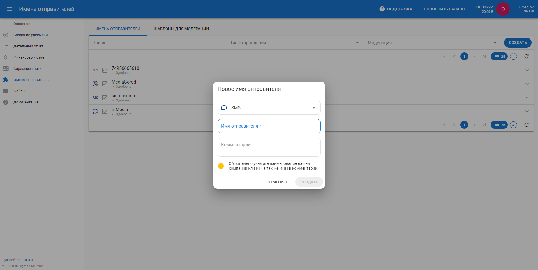Toggle checkbox for 74956665610

click(105, 70)
